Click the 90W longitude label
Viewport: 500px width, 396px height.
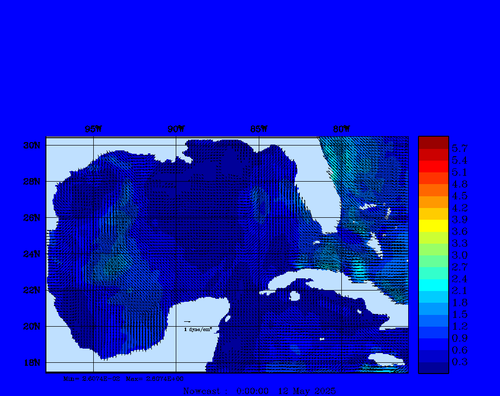(x=176, y=129)
